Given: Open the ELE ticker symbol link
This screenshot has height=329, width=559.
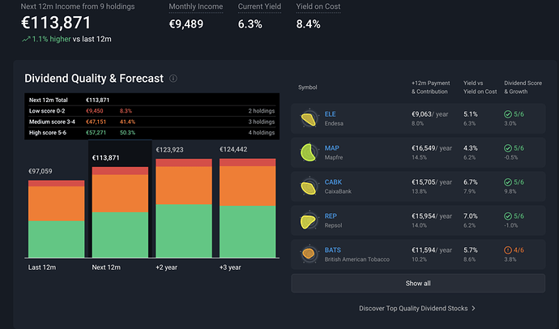Looking at the screenshot, I should (330, 114).
